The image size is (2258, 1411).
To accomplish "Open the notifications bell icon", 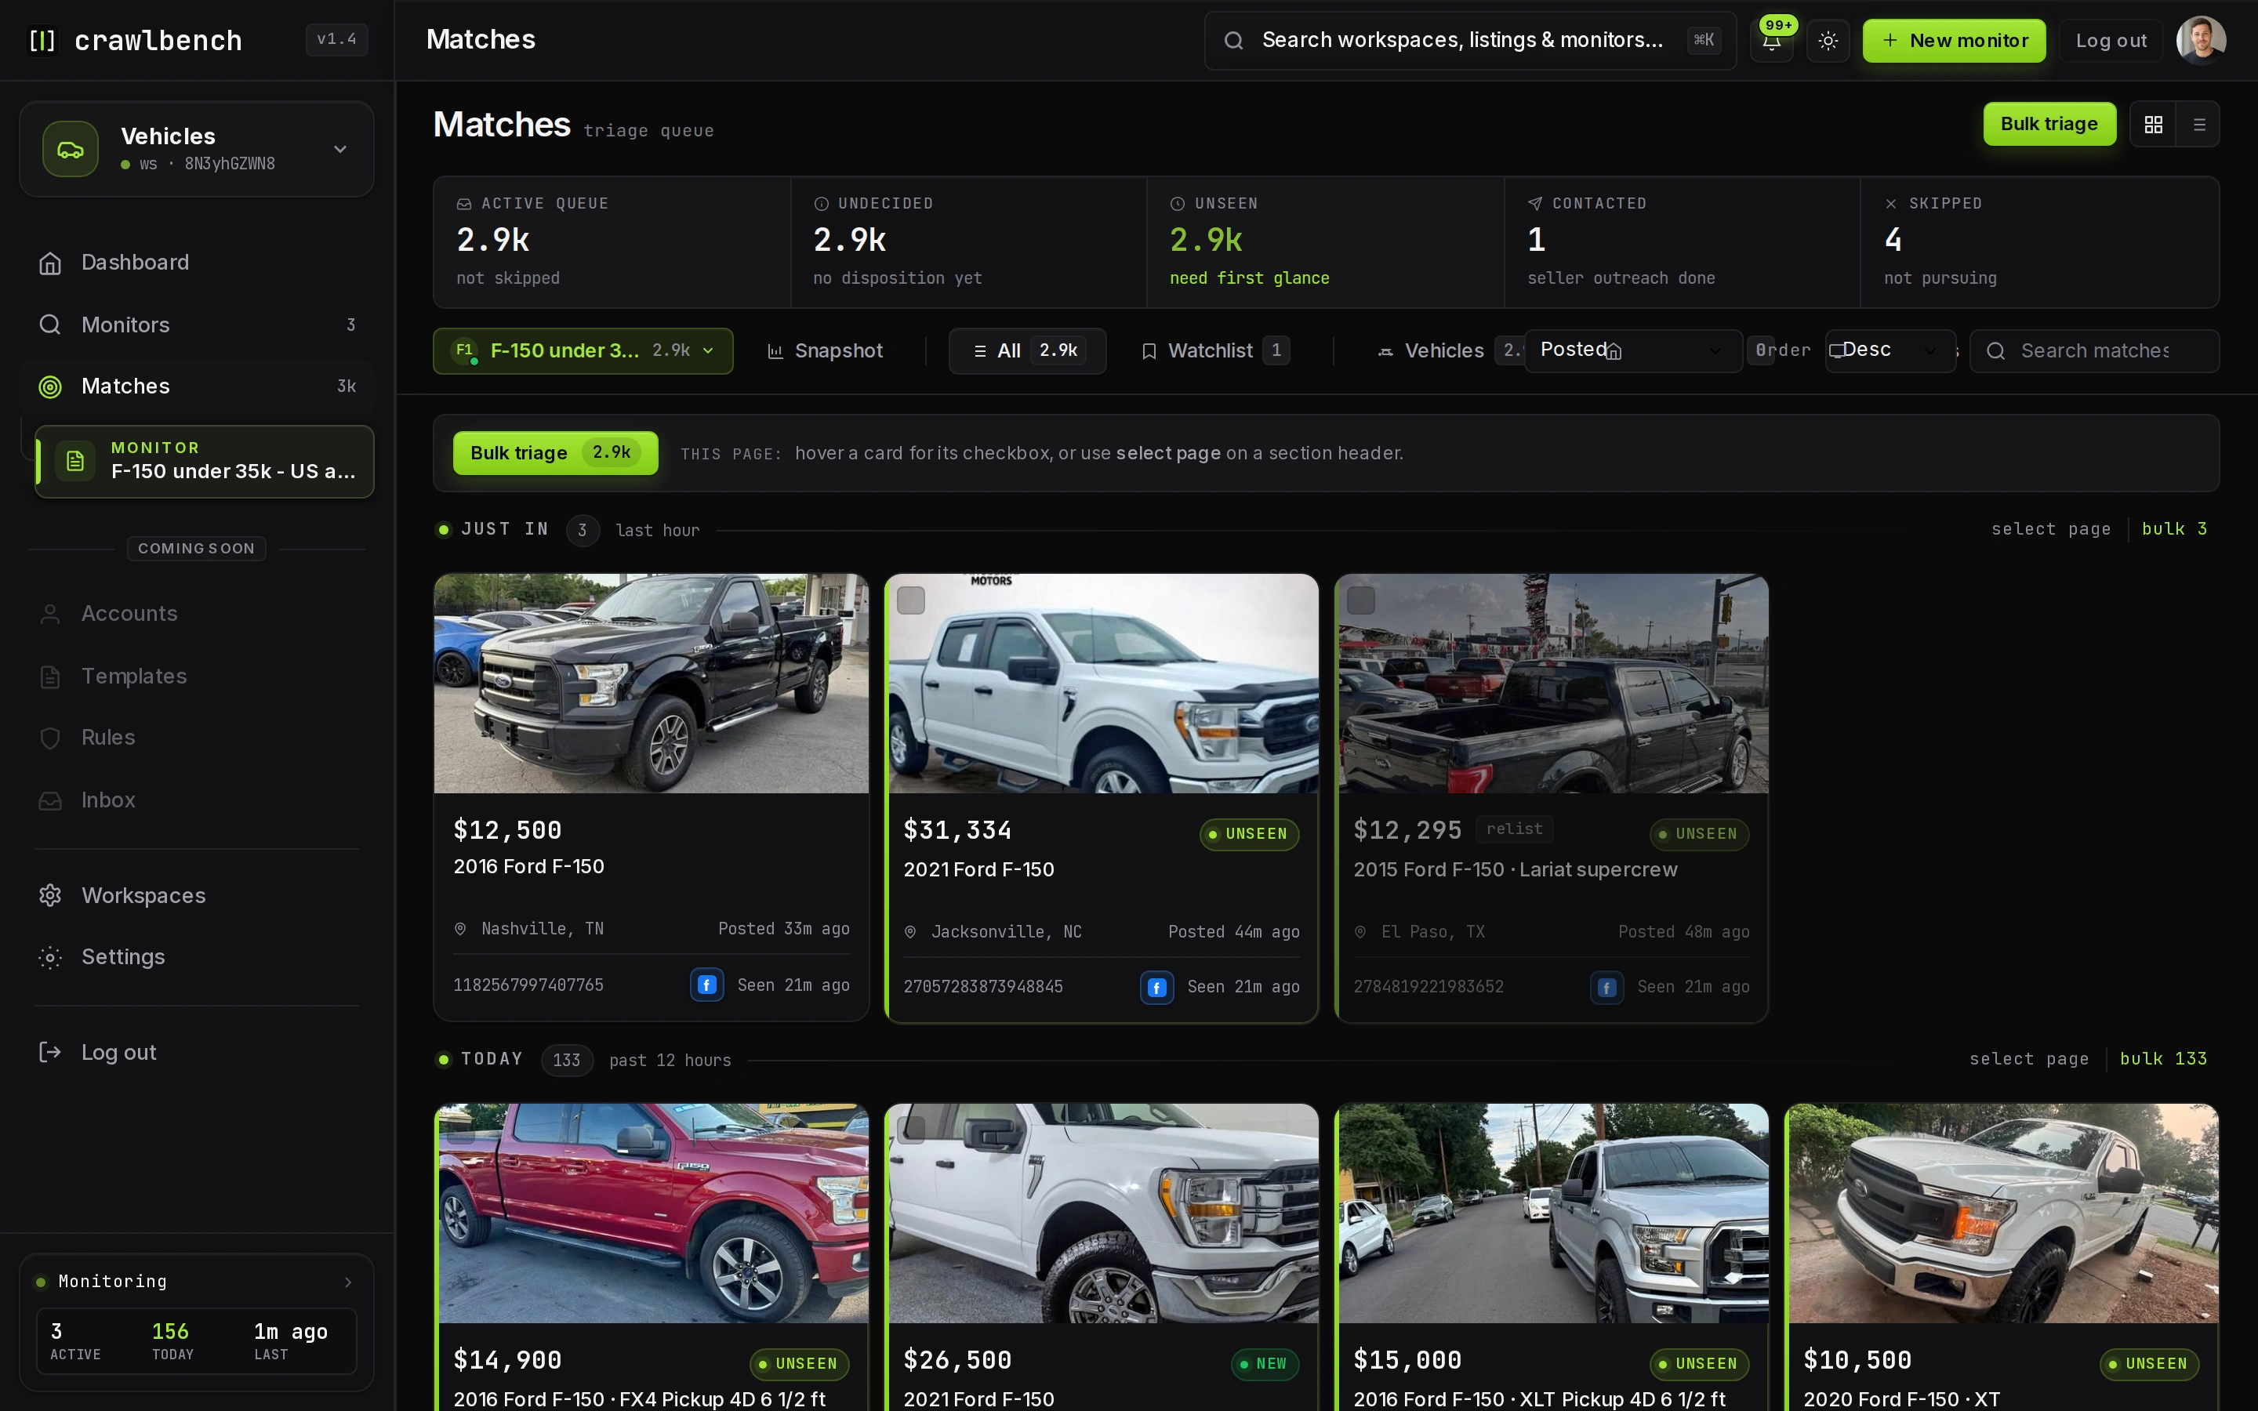I will click(x=1771, y=41).
